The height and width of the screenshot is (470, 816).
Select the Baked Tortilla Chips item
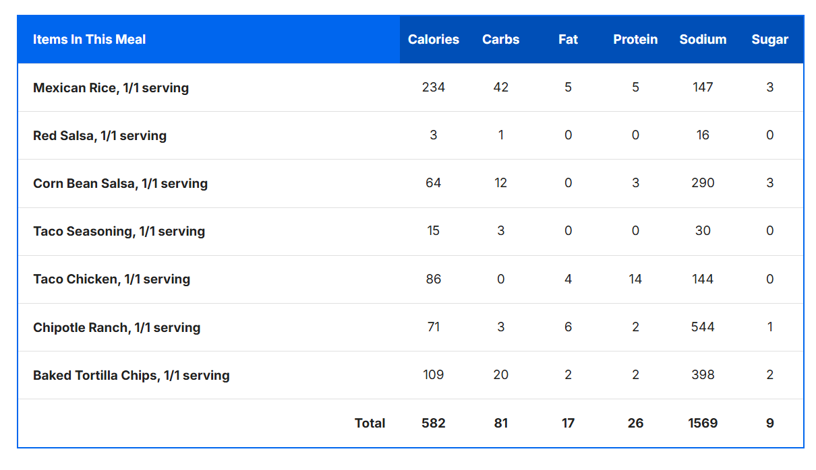click(131, 376)
